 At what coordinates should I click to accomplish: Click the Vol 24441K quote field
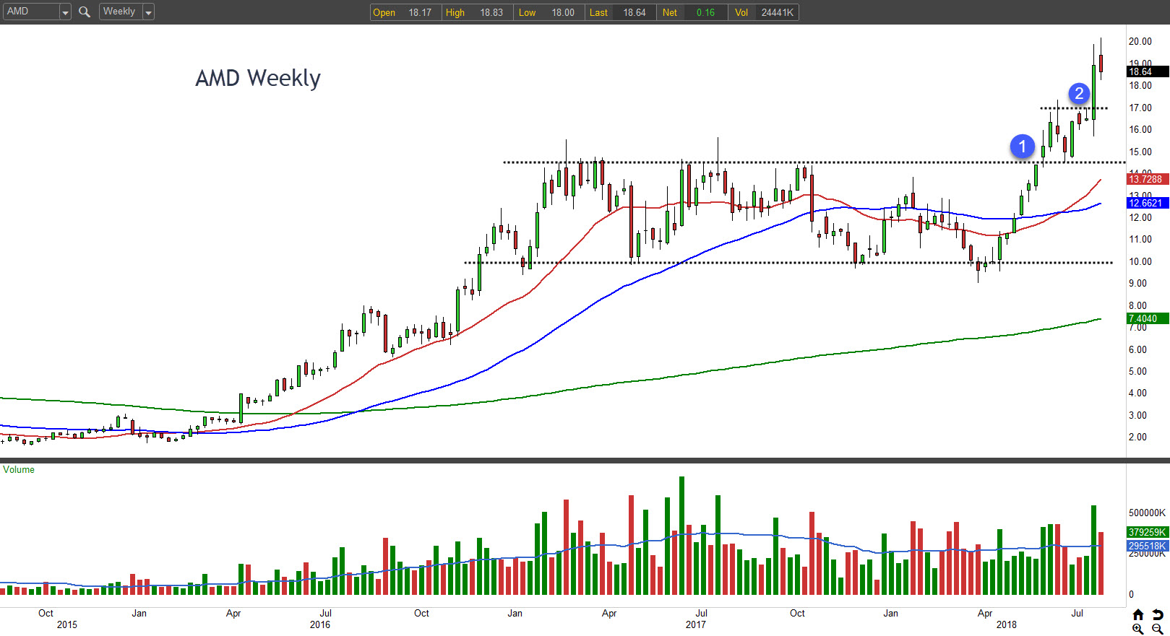[x=763, y=12]
